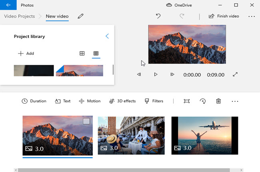Add media to project library

point(26,54)
